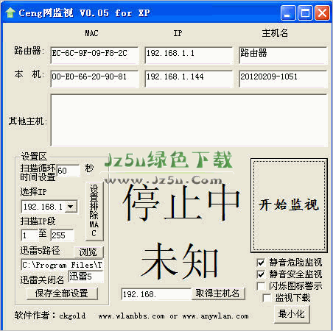Open the 选择IP dropdown arrow
This screenshot has width=333, height=331.
71,207
